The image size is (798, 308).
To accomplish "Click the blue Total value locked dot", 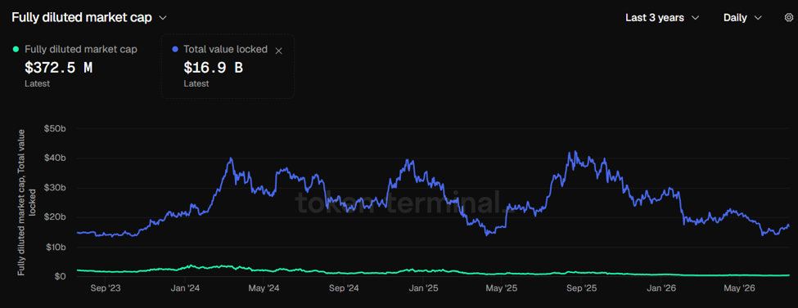I will 175,49.
